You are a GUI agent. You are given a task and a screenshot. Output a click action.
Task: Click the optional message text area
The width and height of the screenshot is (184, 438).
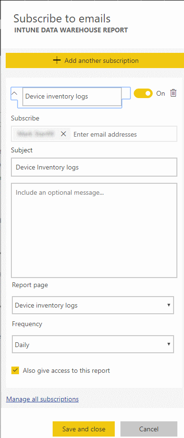[x=94, y=230]
